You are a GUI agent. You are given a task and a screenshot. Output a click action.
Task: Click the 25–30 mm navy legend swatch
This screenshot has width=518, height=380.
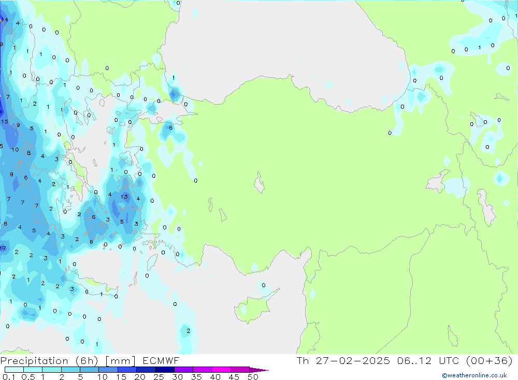165,370
